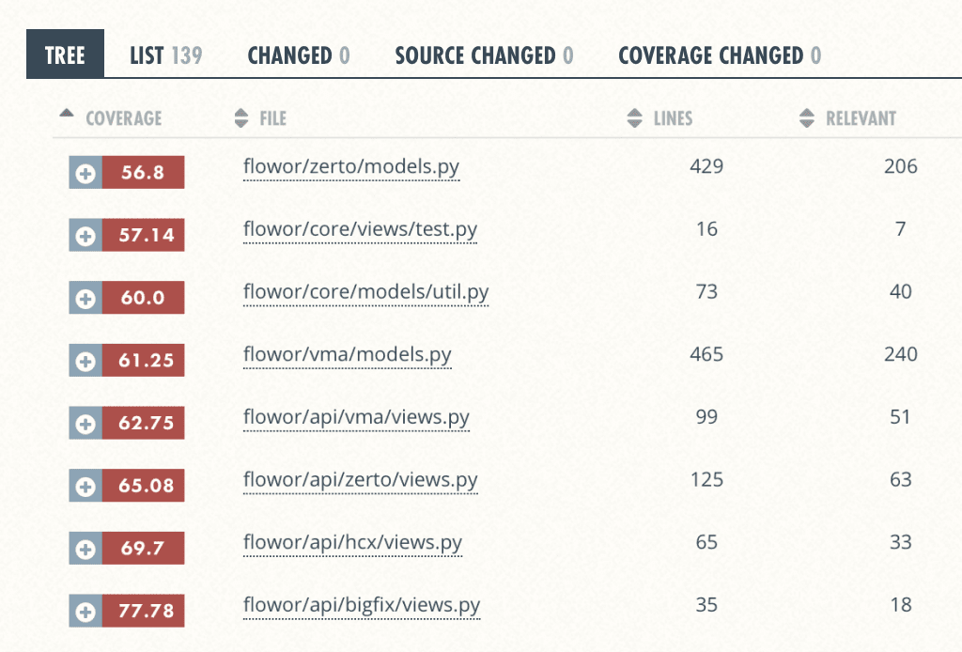Image resolution: width=962 pixels, height=652 pixels.
Task: Expand plus icon for 61.25 coverage row
Action: click(x=85, y=360)
